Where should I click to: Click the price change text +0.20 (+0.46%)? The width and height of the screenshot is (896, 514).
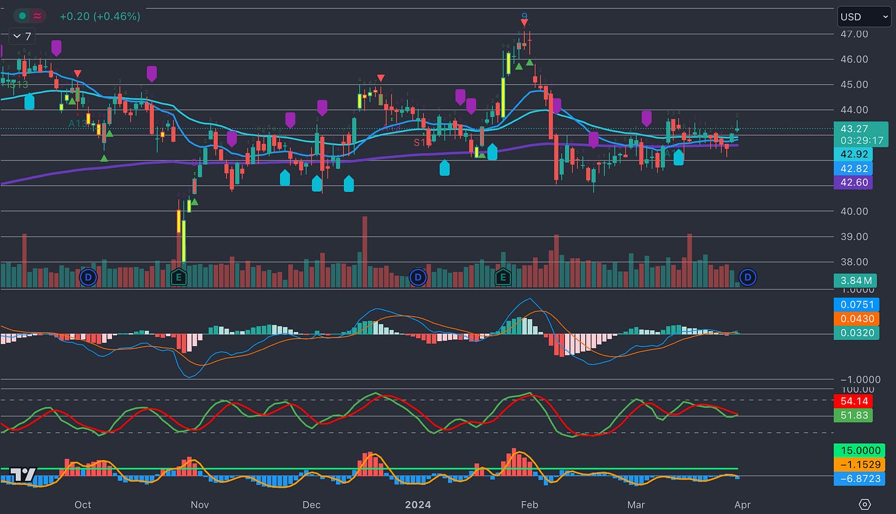[x=100, y=16]
